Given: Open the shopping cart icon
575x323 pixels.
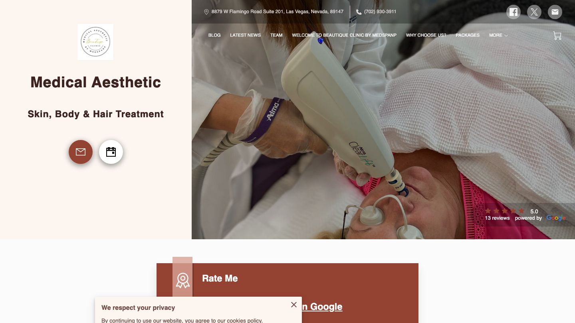Looking at the screenshot, I should tap(557, 35).
